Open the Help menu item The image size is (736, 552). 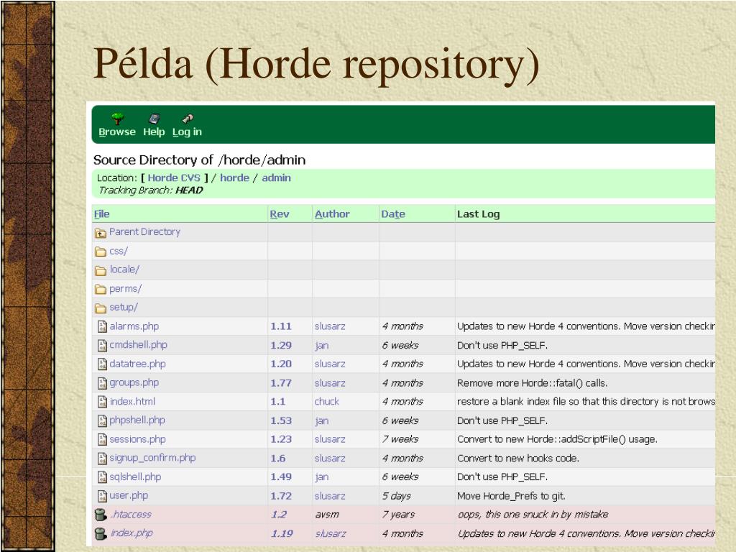pyautogui.click(x=154, y=132)
